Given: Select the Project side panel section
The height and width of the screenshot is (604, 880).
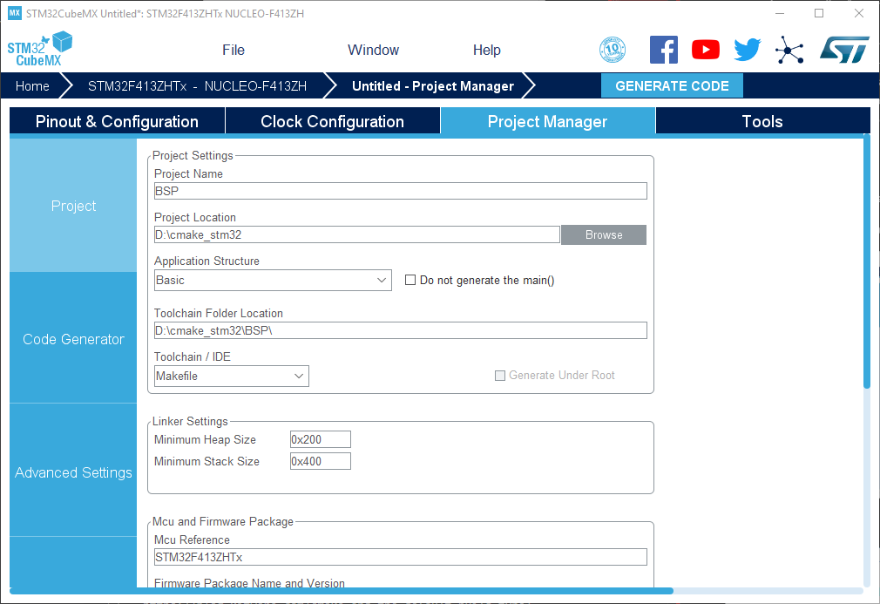Looking at the screenshot, I should pos(73,206).
